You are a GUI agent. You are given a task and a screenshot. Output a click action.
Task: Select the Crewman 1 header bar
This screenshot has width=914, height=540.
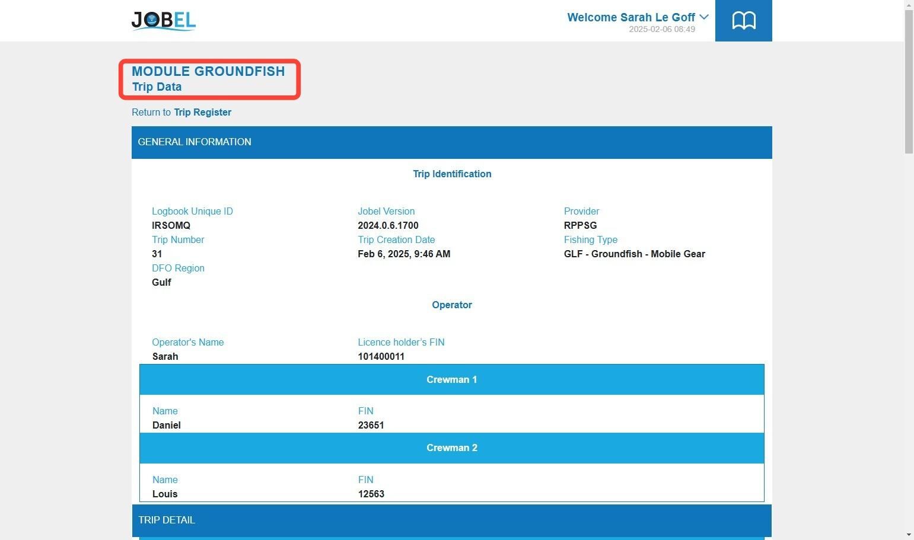point(452,379)
